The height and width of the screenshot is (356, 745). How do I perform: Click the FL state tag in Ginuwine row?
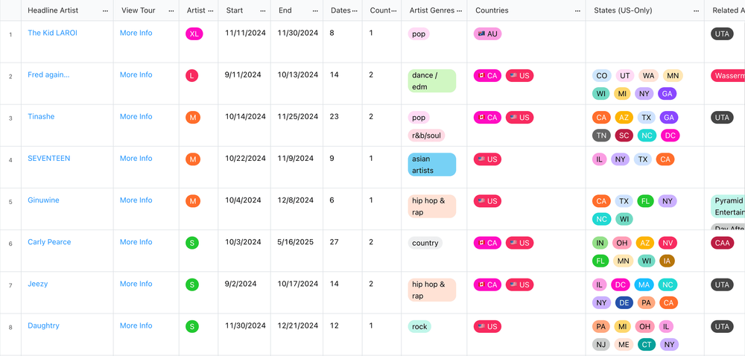pyautogui.click(x=645, y=201)
